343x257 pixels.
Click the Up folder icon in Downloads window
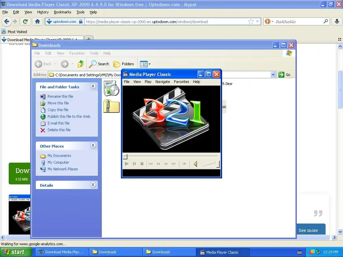(80, 64)
